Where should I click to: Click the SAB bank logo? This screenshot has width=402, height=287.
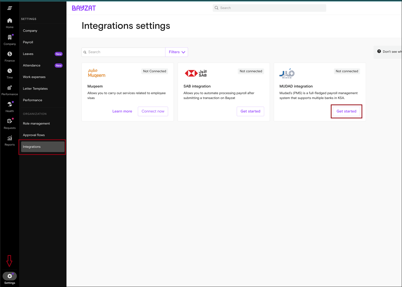196,73
